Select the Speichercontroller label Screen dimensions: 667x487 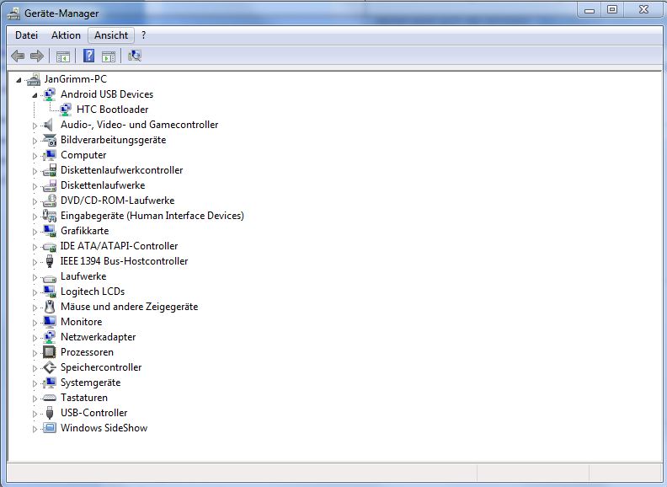pyautogui.click(x=101, y=367)
